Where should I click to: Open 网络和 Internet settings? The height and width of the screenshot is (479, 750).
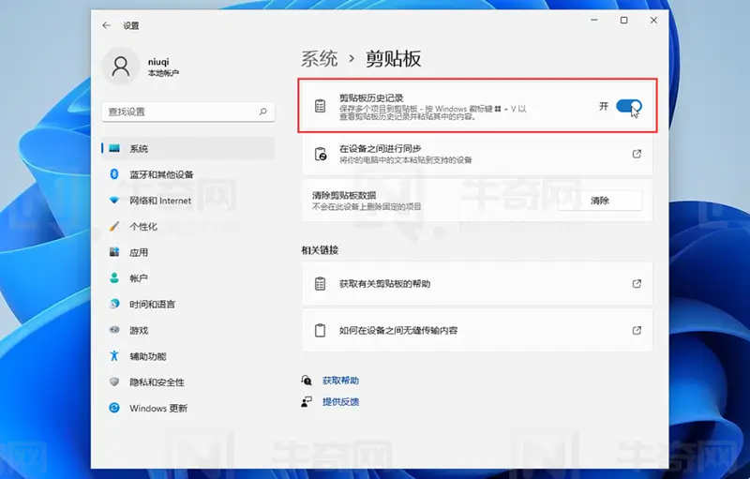188,201
